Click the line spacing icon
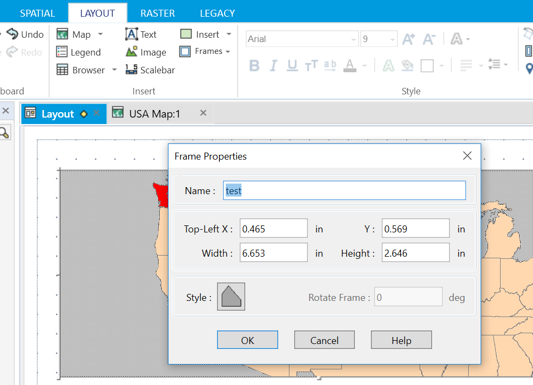Screen dimensions: 533x385 (494, 64)
